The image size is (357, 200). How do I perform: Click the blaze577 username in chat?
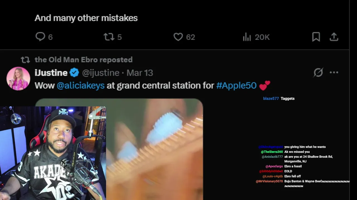coord(271,98)
